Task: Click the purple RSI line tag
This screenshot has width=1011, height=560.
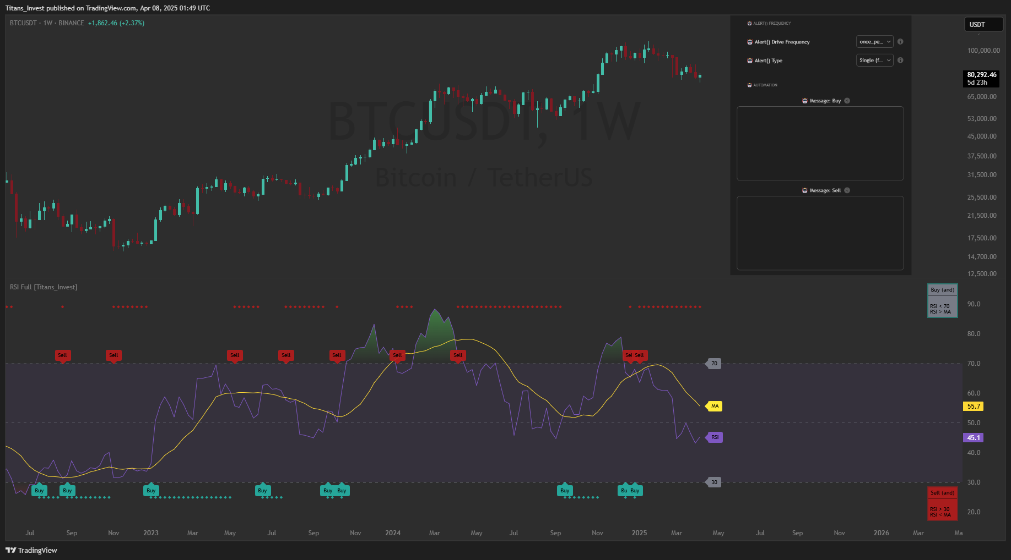Action: [x=714, y=437]
